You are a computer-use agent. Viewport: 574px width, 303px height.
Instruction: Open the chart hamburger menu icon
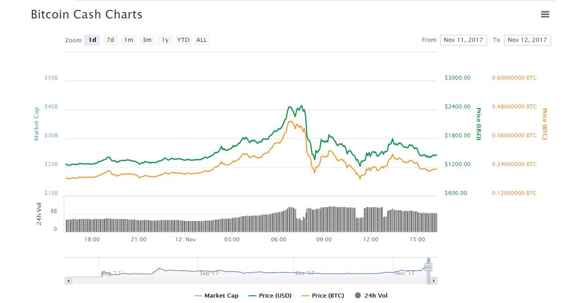tap(545, 14)
